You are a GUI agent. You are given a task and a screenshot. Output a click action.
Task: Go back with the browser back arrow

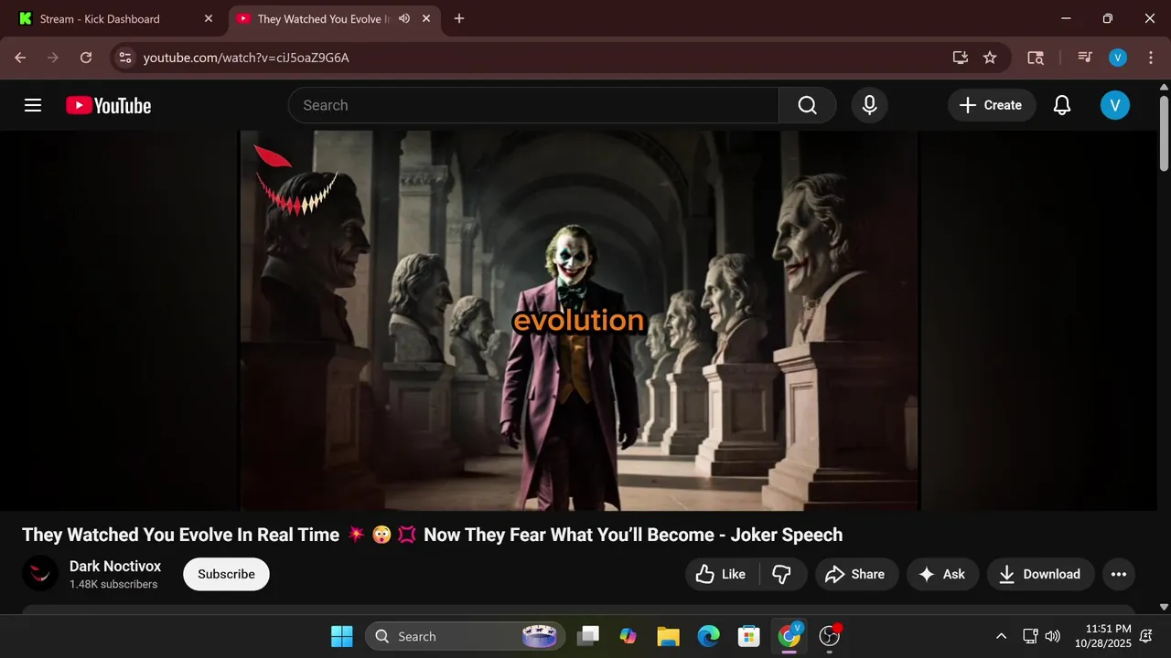tap(20, 58)
